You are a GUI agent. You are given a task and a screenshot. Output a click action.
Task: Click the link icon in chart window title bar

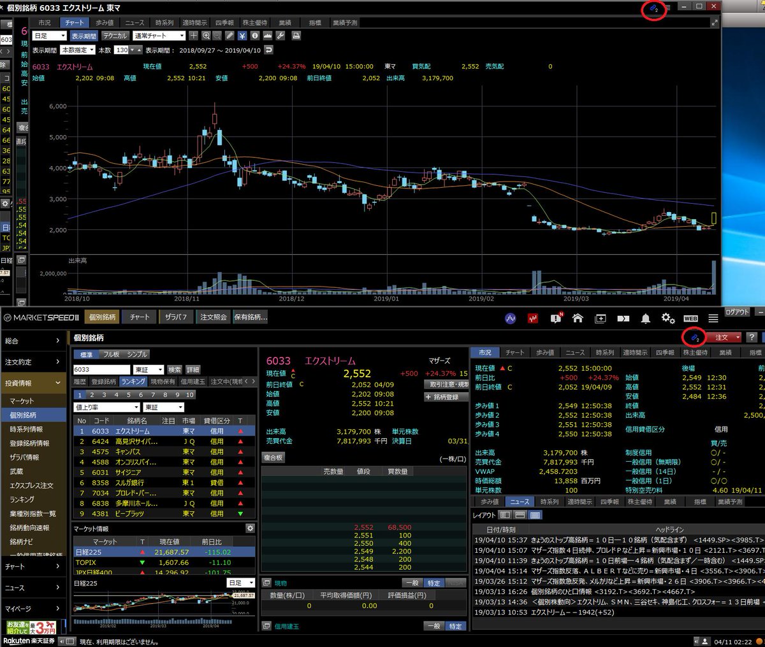pyautogui.click(x=653, y=8)
